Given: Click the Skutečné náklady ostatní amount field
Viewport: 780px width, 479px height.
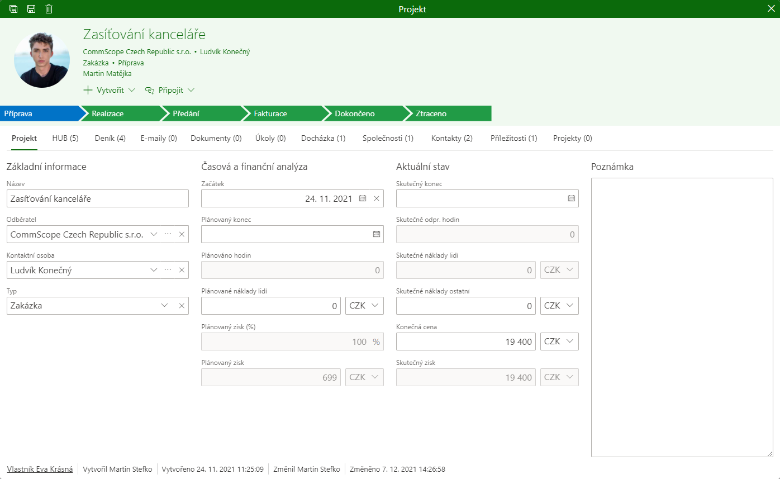Looking at the screenshot, I should point(466,306).
